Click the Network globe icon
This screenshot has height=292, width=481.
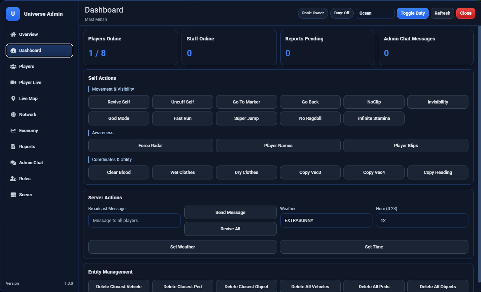click(x=13, y=115)
